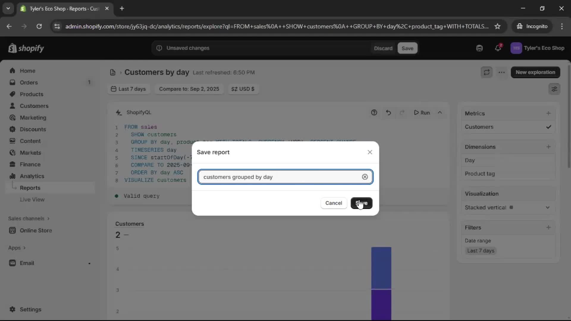
Task: Toggle the Customers metric checkmark
Action: [x=548, y=127]
